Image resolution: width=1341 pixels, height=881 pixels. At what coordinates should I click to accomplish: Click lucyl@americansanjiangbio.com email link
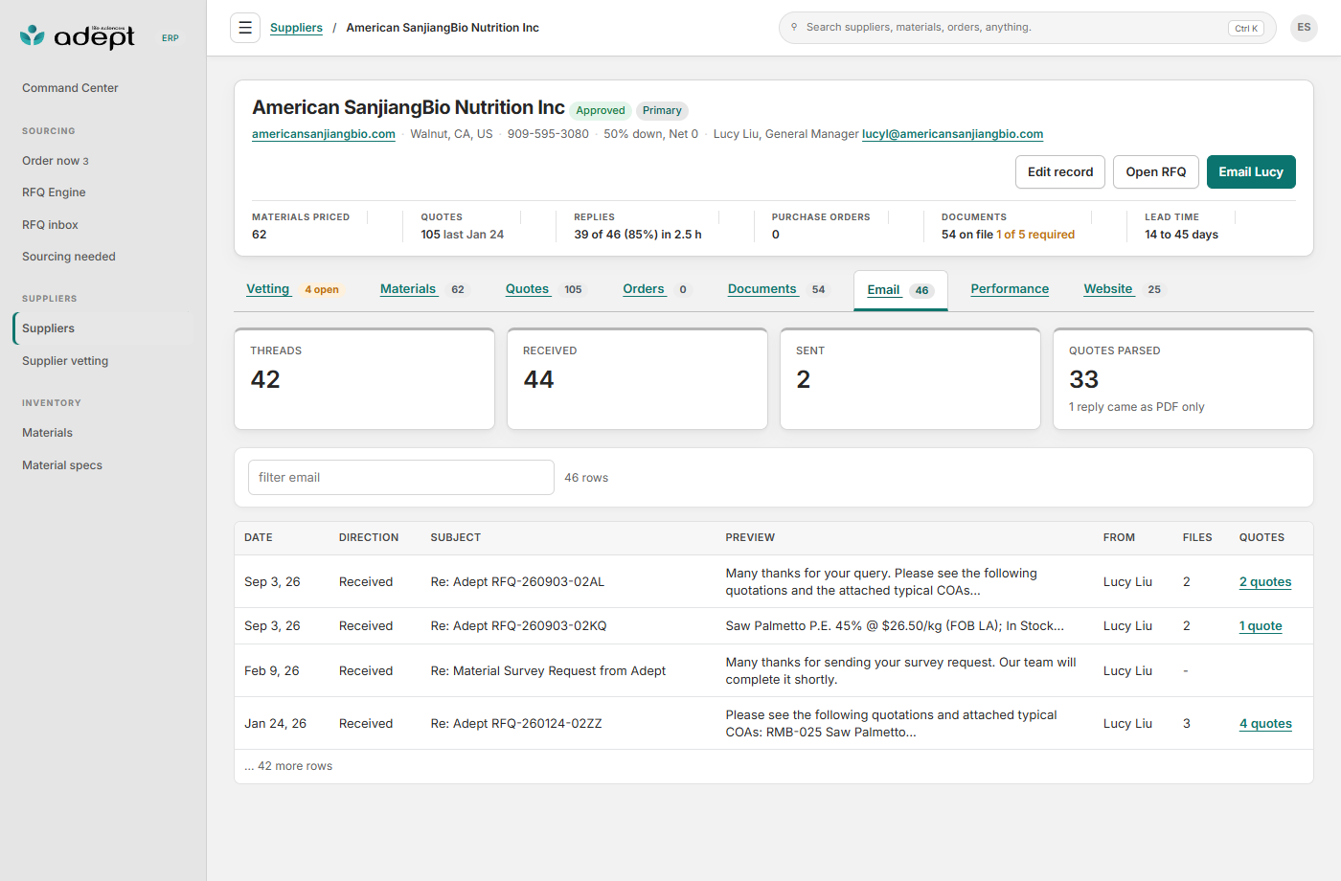pyautogui.click(x=952, y=134)
